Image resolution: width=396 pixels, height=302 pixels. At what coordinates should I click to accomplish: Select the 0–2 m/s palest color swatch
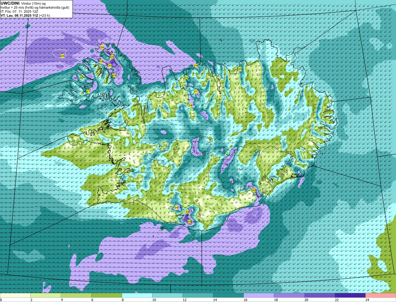15,295
